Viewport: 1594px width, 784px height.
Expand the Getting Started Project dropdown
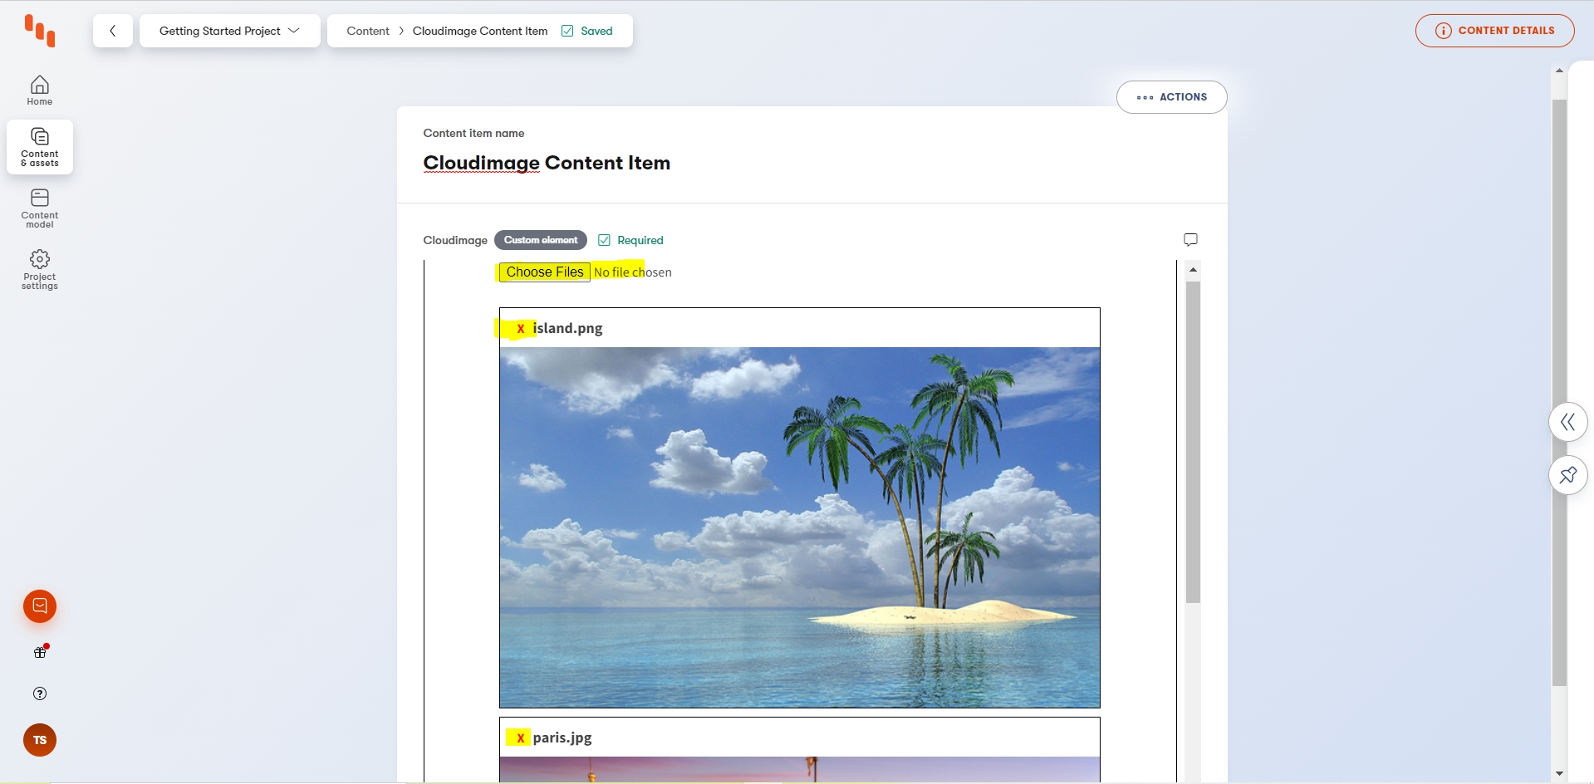coord(229,31)
